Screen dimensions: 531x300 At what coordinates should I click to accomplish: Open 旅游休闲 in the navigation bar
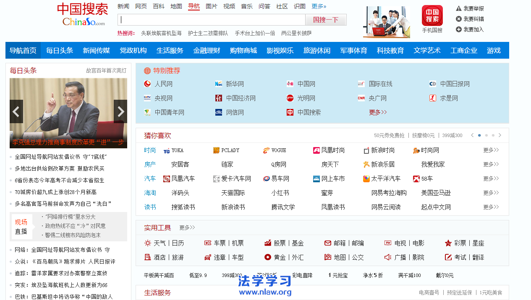(x=317, y=50)
